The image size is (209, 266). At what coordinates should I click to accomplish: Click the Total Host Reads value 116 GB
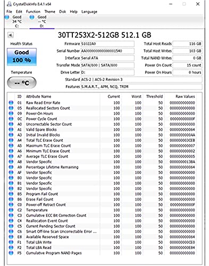187,44
